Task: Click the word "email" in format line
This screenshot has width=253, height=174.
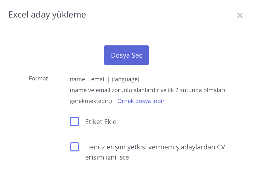Action: (98, 79)
